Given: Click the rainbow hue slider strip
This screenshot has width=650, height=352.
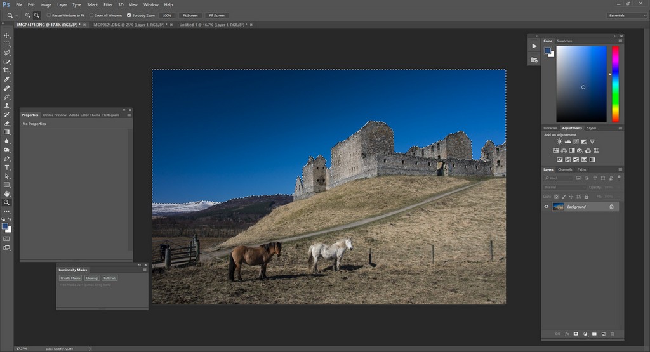Looking at the screenshot, I should (615, 84).
